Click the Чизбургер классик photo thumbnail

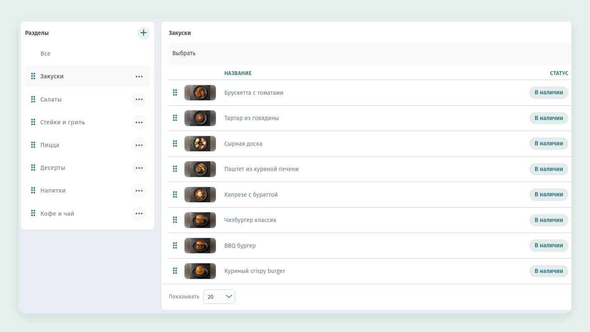[200, 220]
